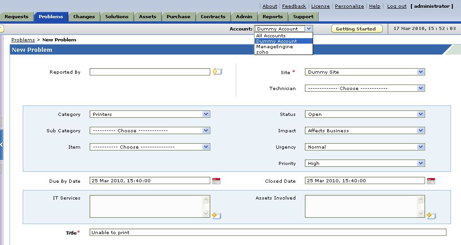Open the Urgency dropdown showing Normal
The width and height of the screenshot is (461, 245).
pyautogui.click(x=365, y=147)
